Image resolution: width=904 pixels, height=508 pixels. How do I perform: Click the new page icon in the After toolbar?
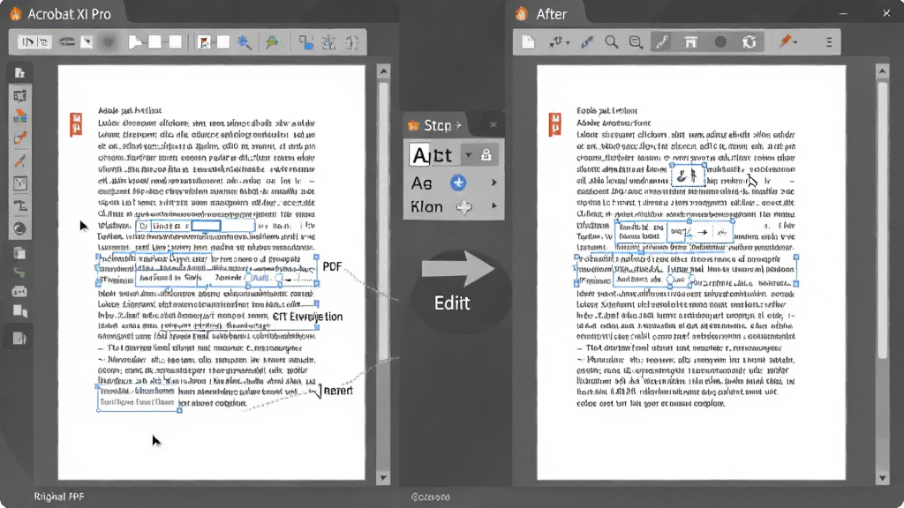[528, 42]
